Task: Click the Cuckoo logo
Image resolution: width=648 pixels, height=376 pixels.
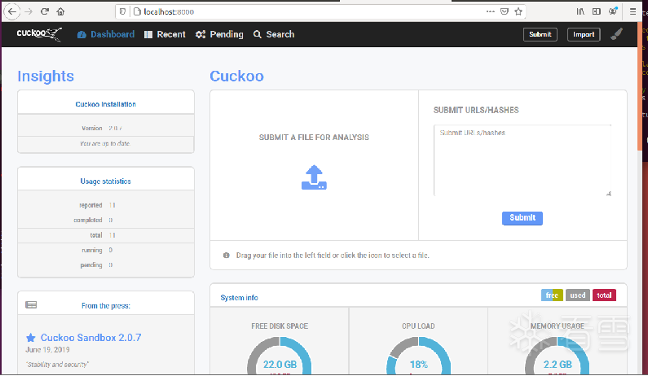Action: tap(39, 34)
